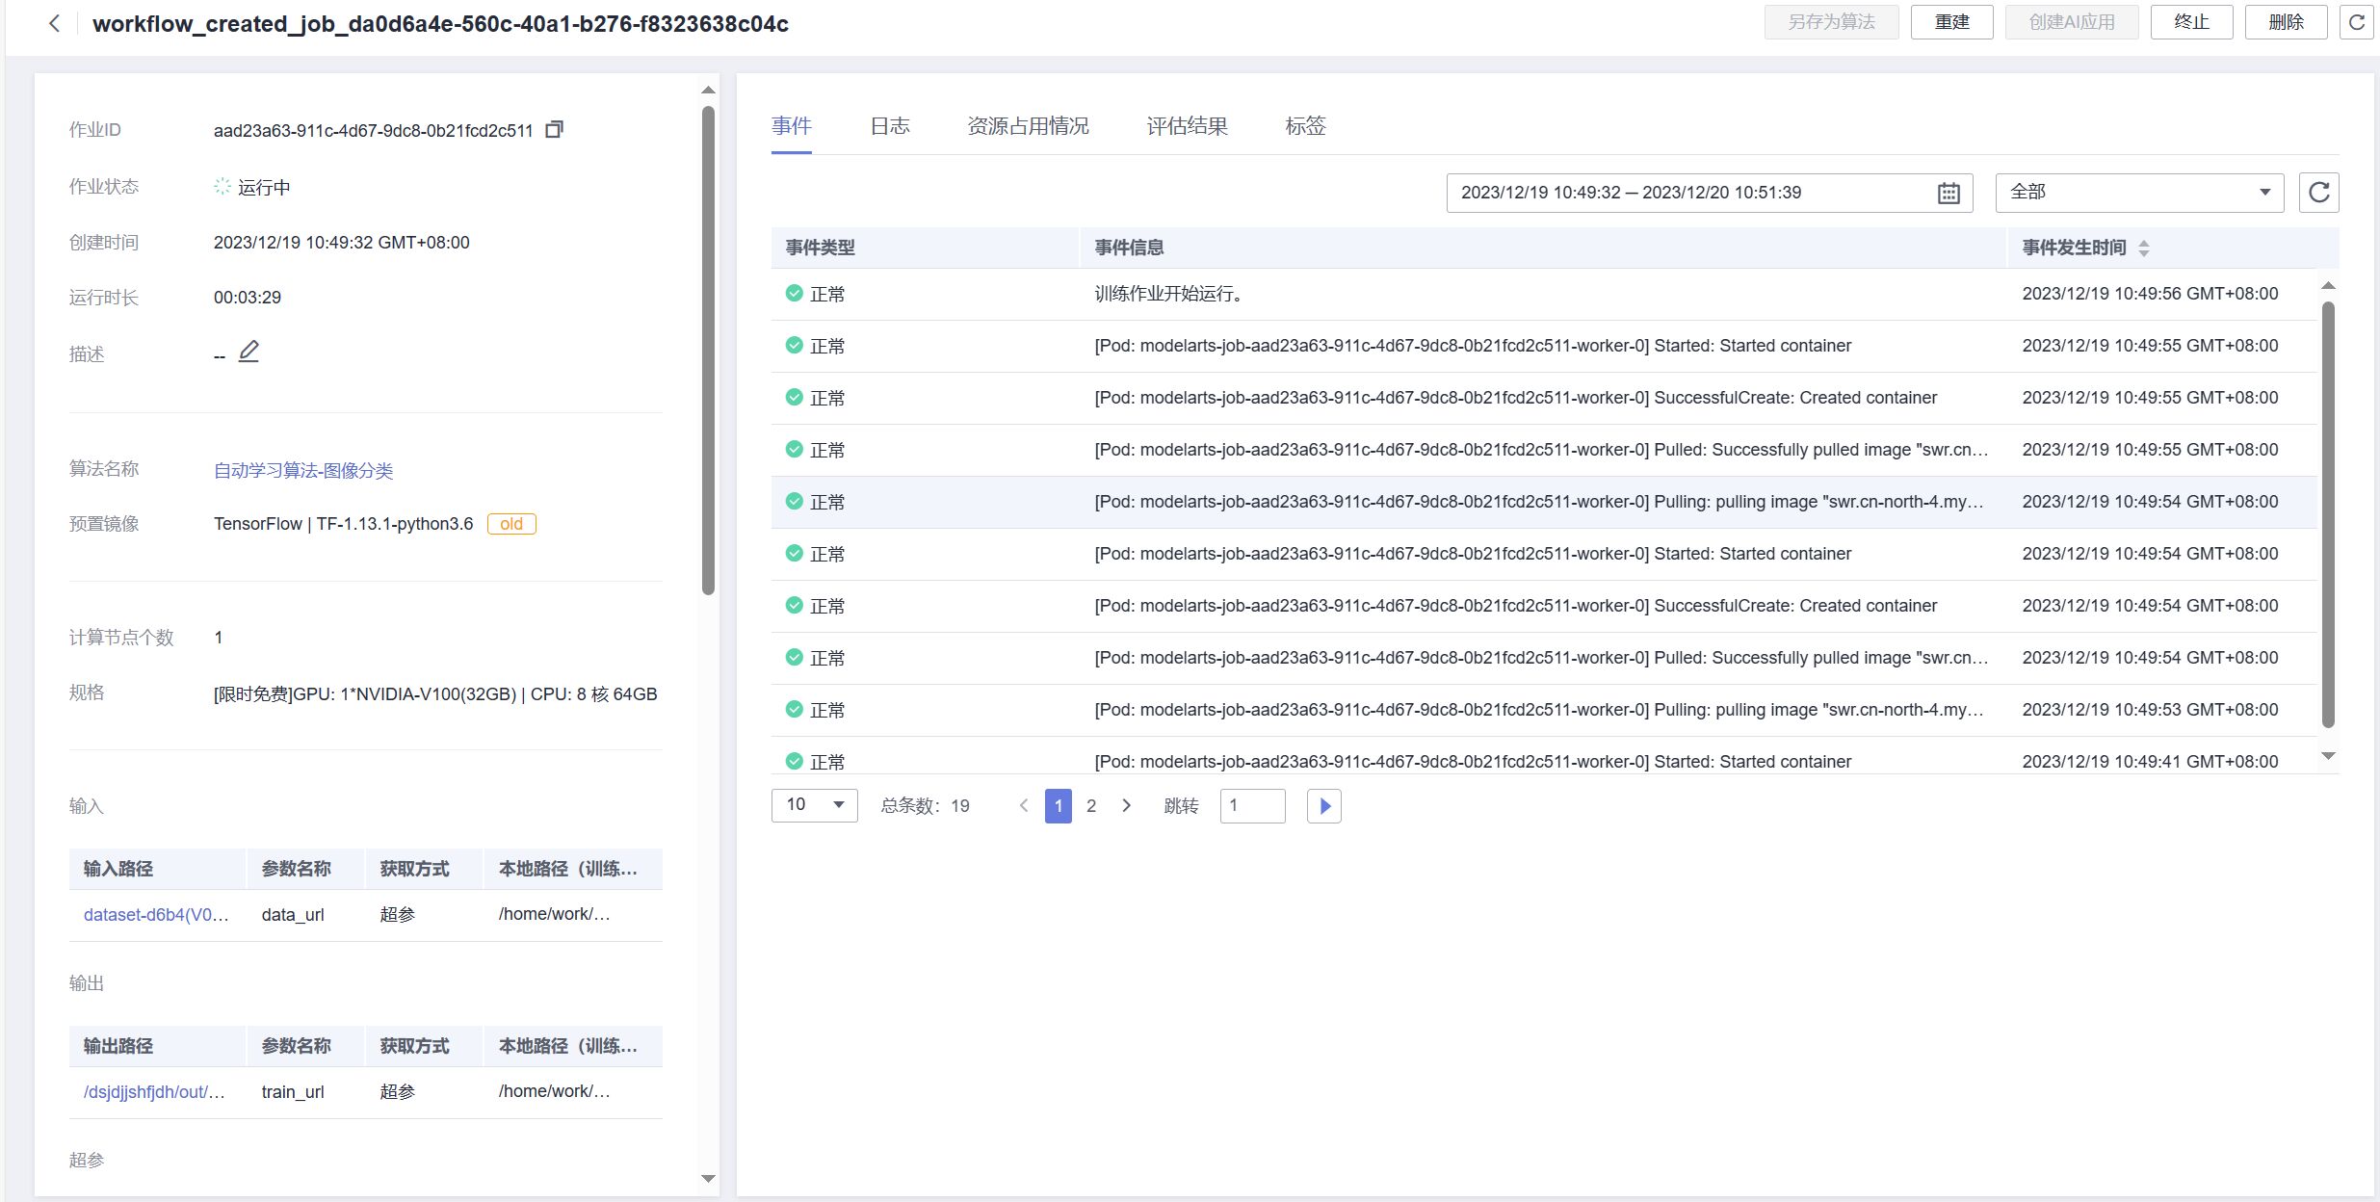Open the 自动学习算法-图像分类 algorithm link
Image resolution: width=2380 pixels, height=1202 pixels.
(x=303, y=470)
